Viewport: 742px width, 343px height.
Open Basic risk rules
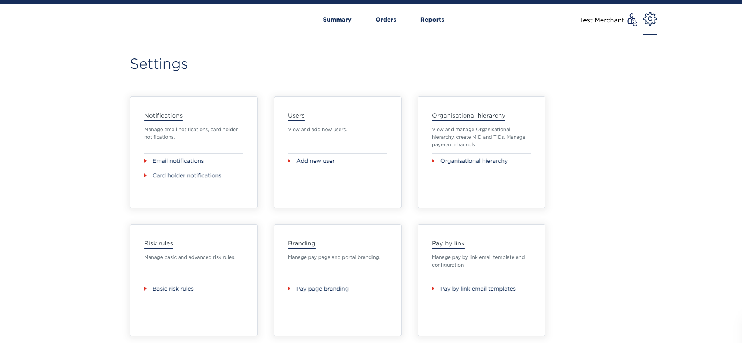click(x=173, y=289)
